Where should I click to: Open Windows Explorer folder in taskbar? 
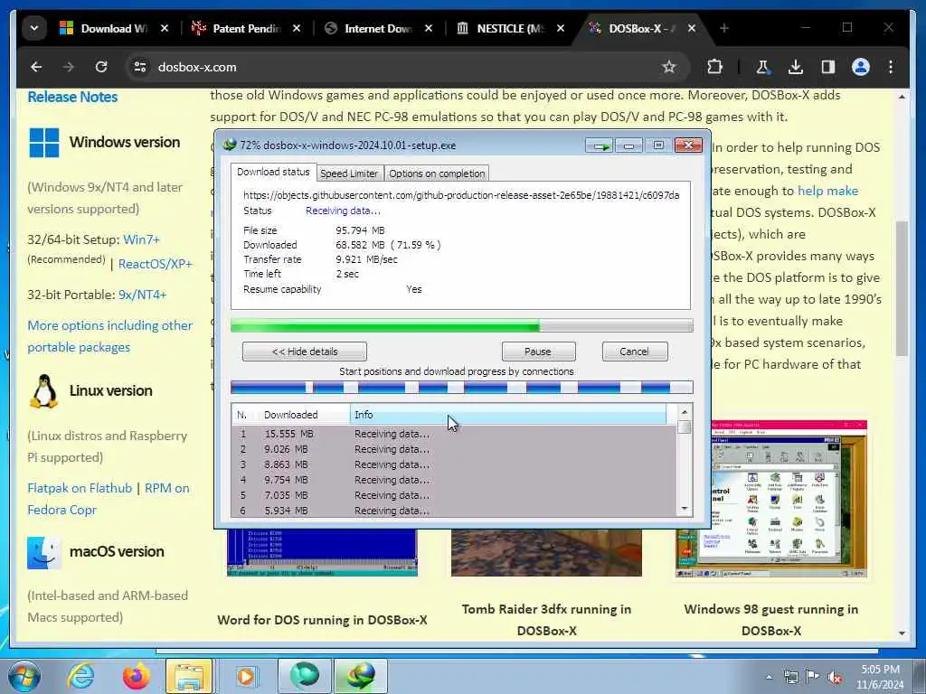[189, 676]
